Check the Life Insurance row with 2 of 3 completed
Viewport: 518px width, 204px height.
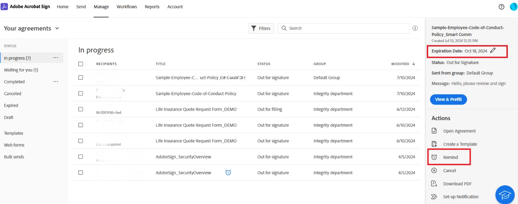[81, 141]
